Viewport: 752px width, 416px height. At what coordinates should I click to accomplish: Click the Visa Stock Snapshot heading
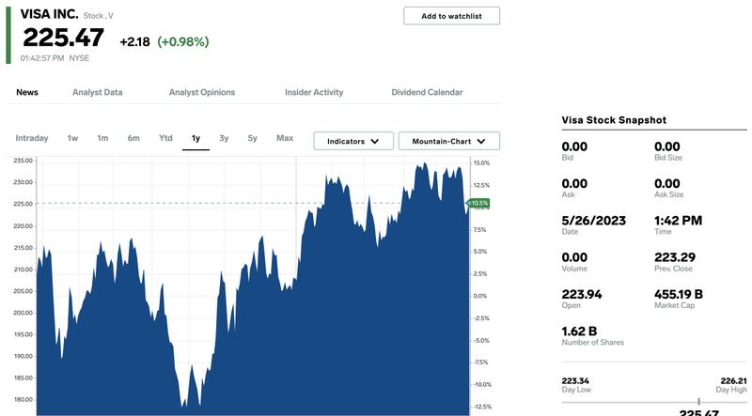[614, 120]
